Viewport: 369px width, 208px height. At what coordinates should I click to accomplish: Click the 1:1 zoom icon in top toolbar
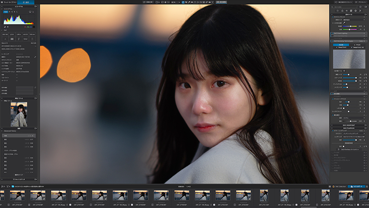[168, 2]
